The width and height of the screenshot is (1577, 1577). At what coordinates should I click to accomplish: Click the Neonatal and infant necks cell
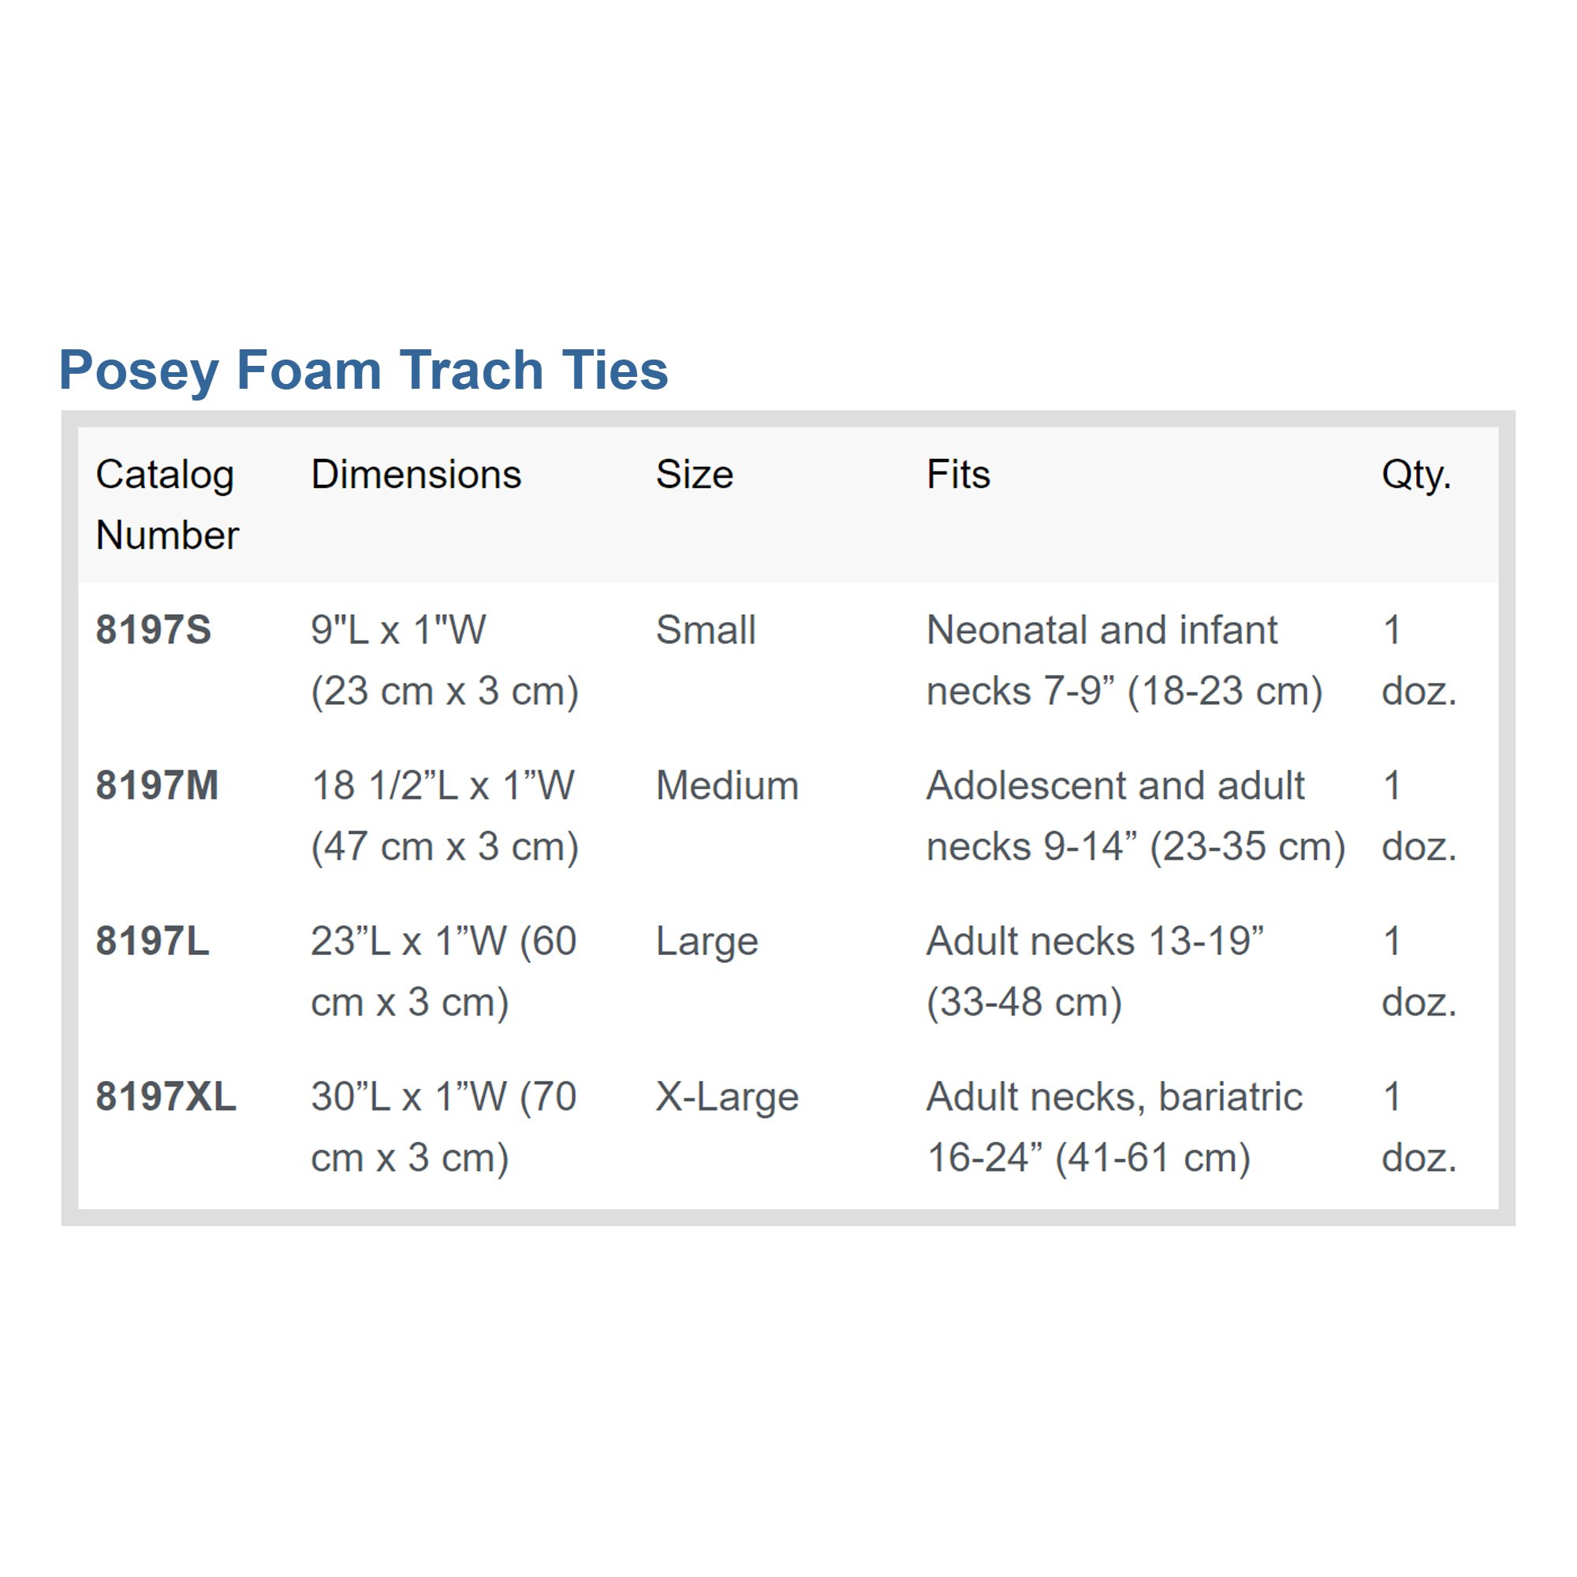1124,660
